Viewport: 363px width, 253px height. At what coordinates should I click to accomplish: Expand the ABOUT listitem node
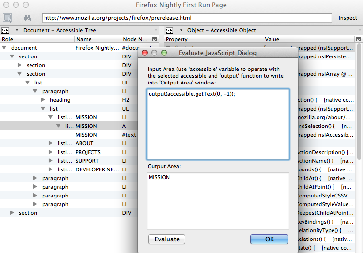pos(50,143)
